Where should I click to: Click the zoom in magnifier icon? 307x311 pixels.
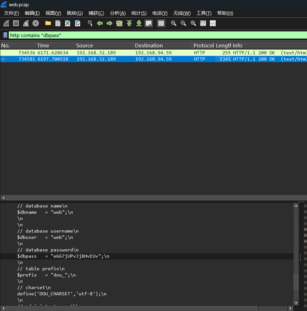click(174, 23)
